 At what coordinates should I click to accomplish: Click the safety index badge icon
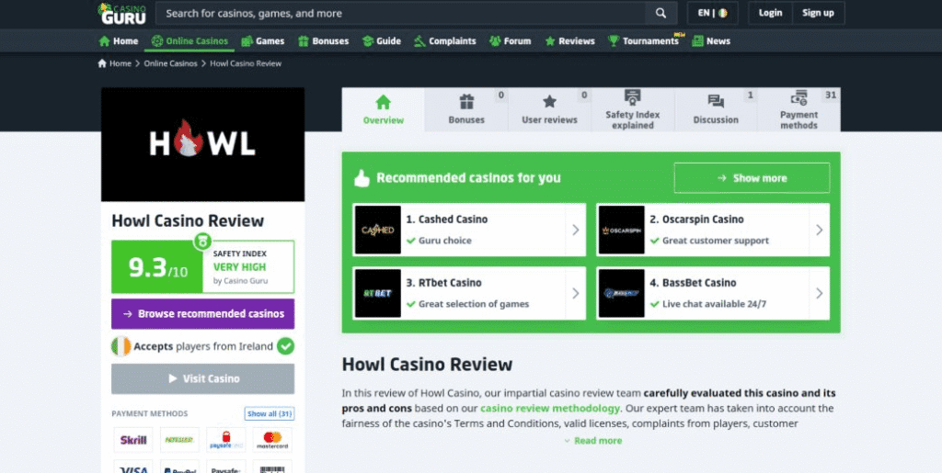pos(202,241)
